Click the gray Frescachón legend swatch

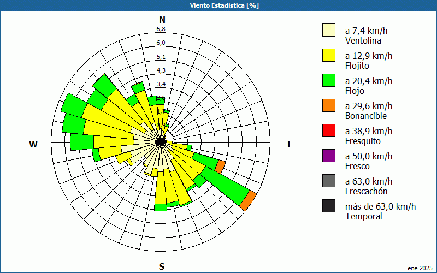tap(329, 181)
